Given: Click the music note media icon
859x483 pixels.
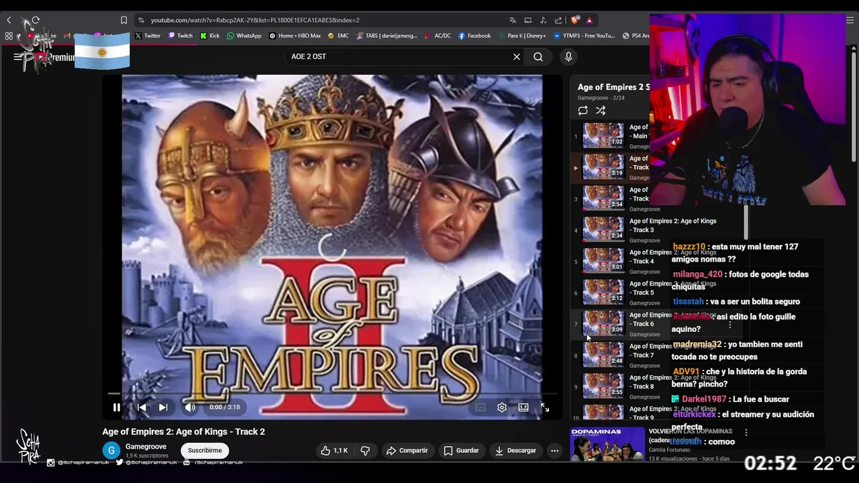Looking at the screenshot, I should [x=543, y=20].
